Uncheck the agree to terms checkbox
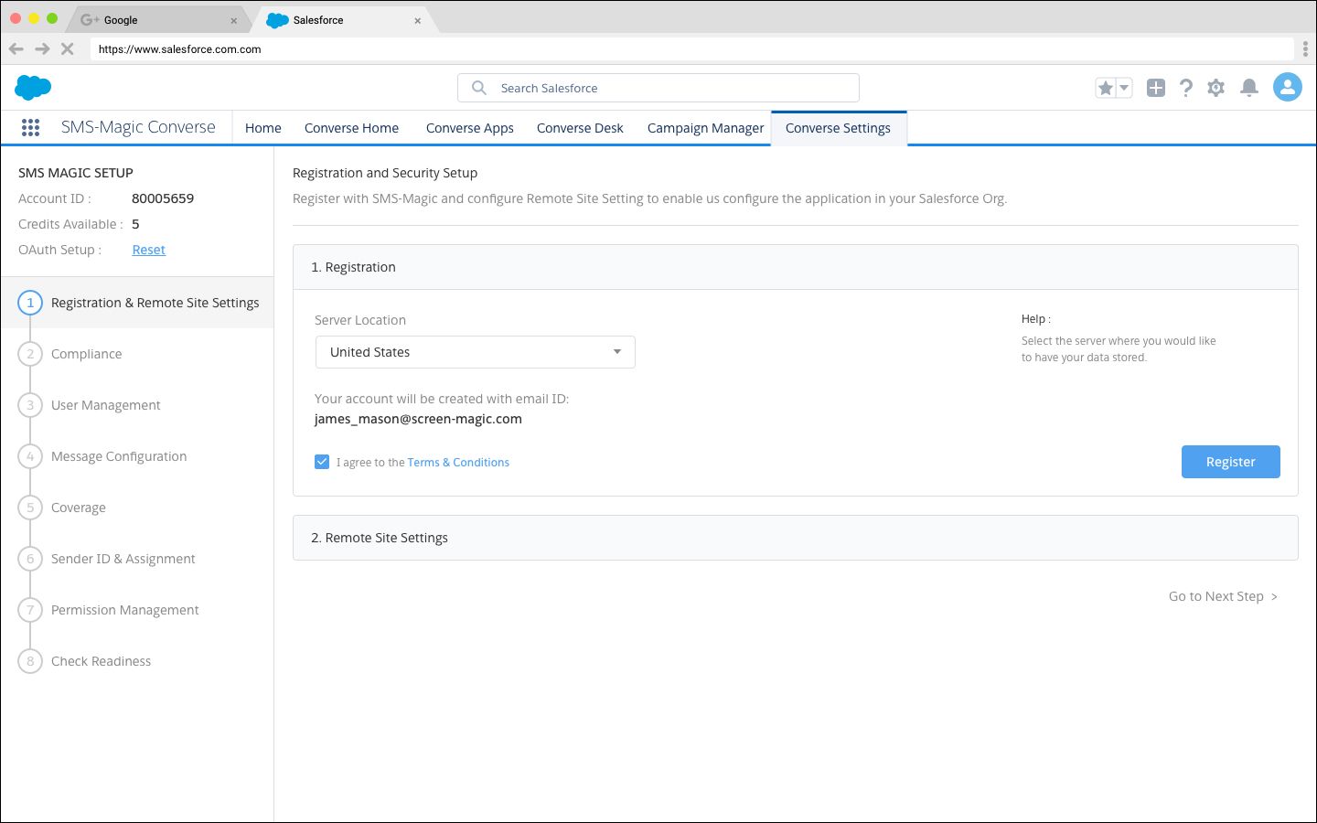The height and width of the screenshot is (823, 1317). [x=322, y=462]
